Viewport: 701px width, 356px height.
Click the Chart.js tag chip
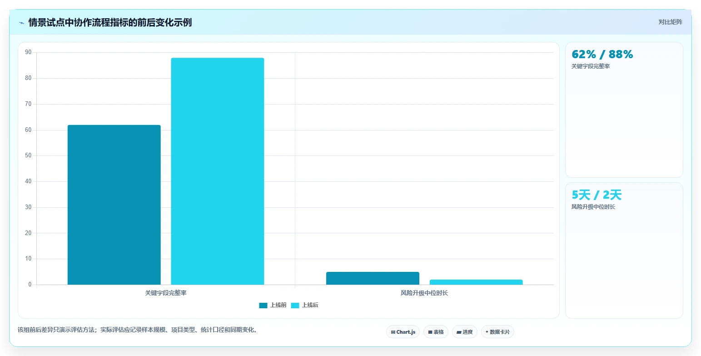403,332
